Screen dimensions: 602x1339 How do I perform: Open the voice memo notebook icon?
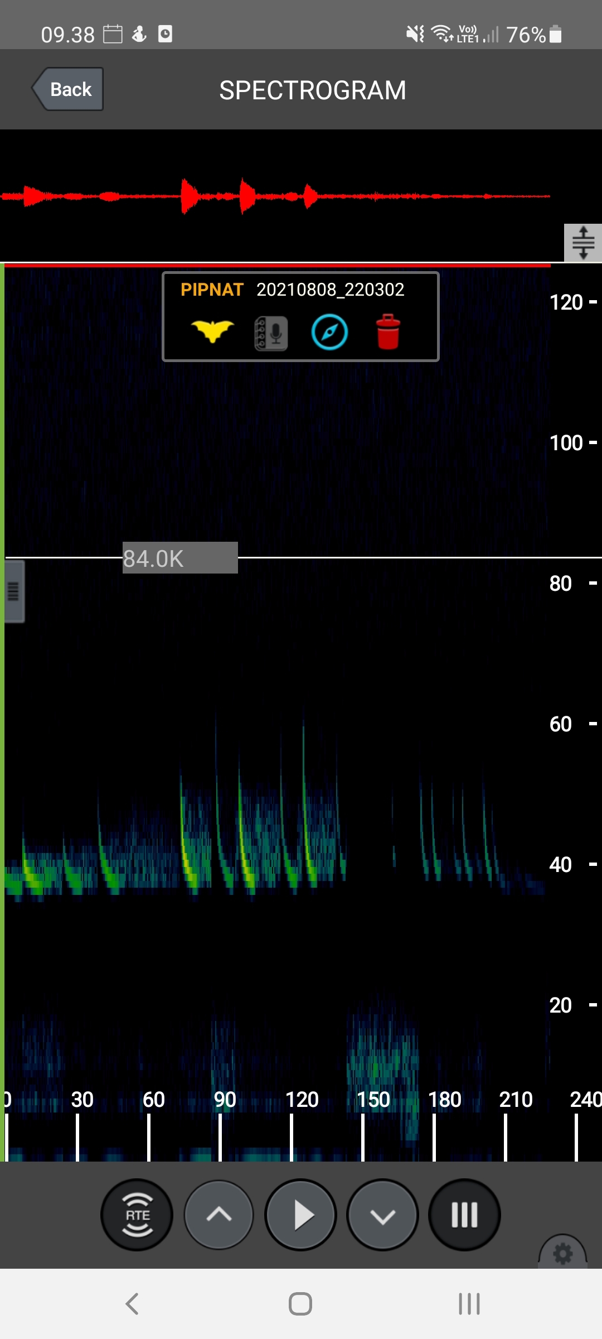click(x=271, y=333)
